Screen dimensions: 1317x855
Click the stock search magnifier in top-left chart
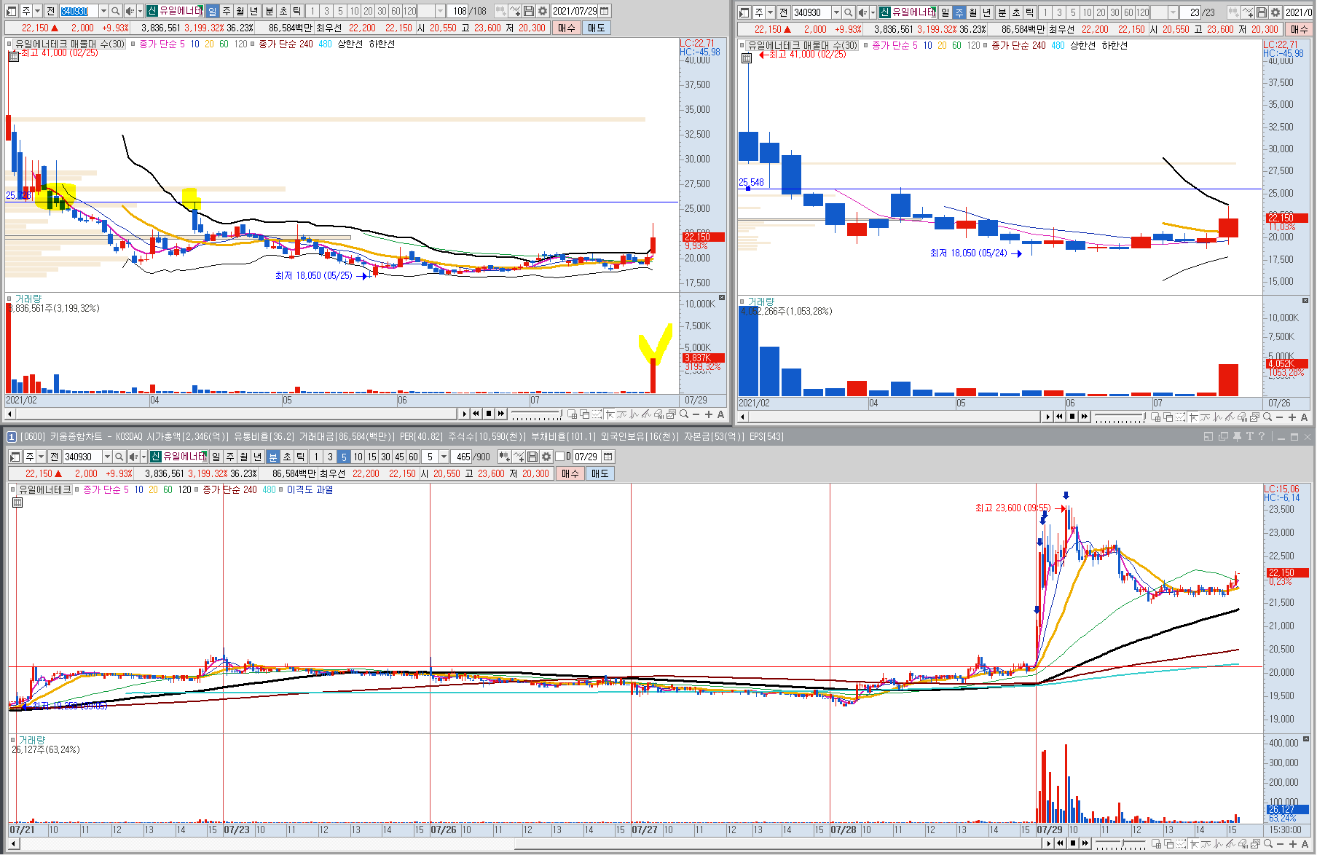point(116,11)
